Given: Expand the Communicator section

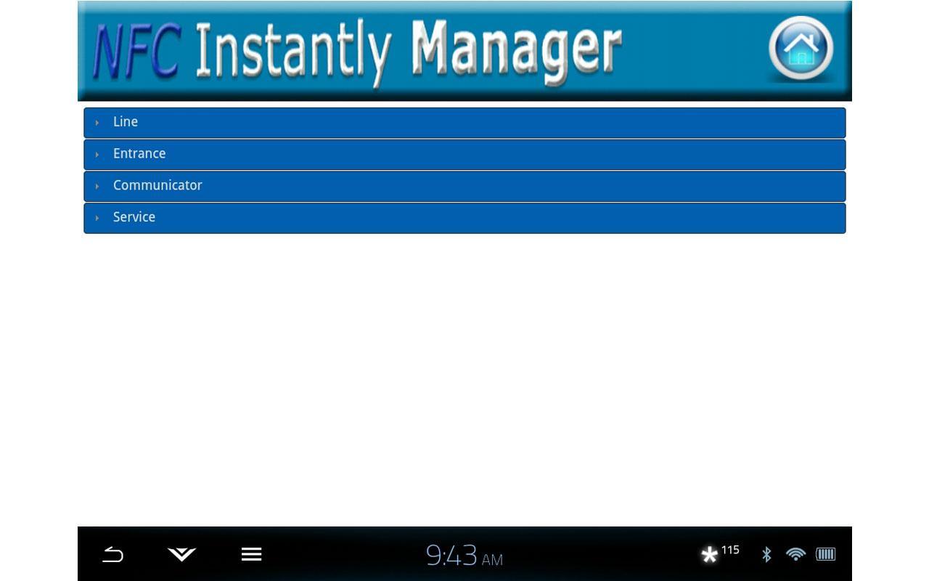Looking at the screenshot, I should click(464, 186).
